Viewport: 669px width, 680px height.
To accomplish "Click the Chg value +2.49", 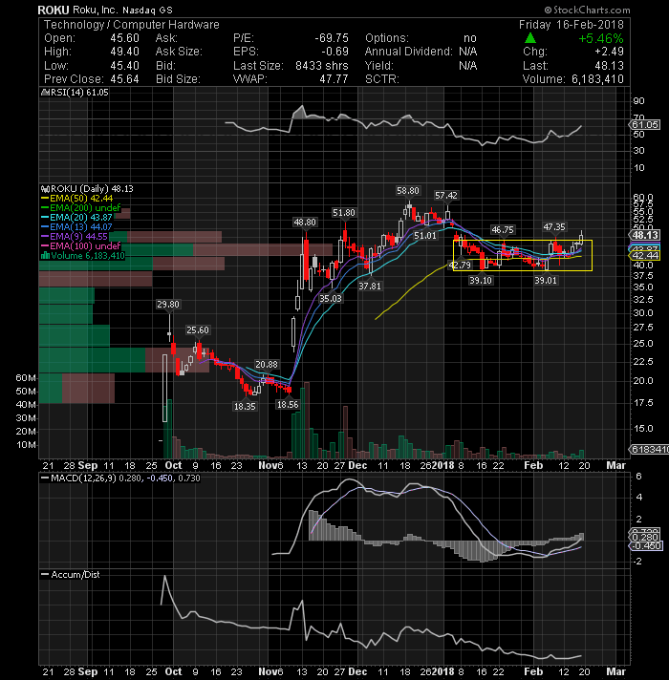I will (609, 52).
